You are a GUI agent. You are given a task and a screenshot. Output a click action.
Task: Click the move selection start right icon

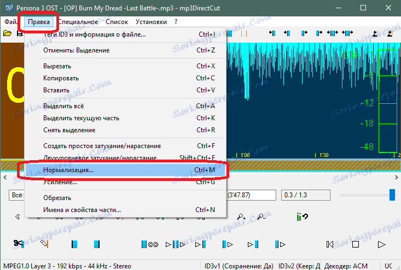(287, 33)
